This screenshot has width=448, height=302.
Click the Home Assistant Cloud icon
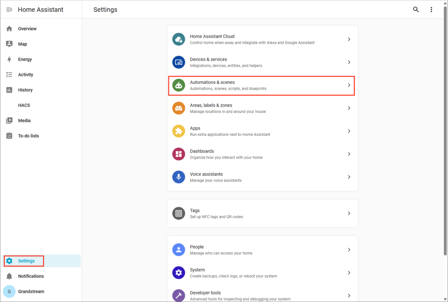click(x=178, y=39)
